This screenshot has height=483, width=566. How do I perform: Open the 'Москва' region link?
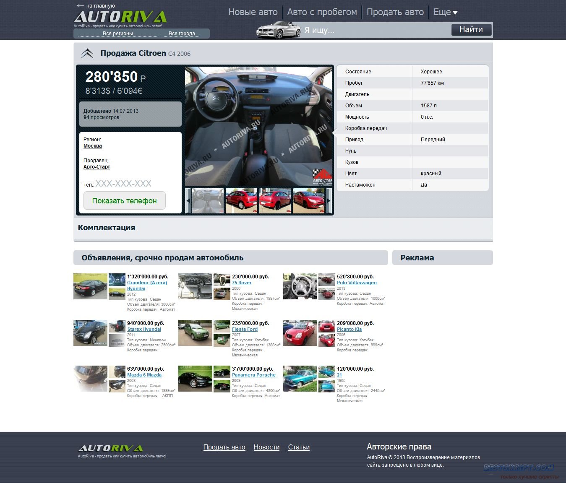click(93, 146)
